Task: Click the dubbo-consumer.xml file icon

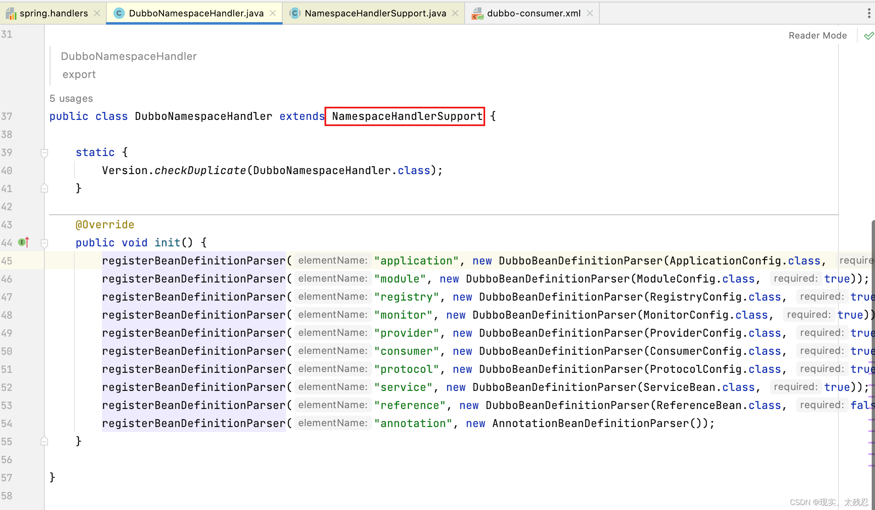Action: 477,14
